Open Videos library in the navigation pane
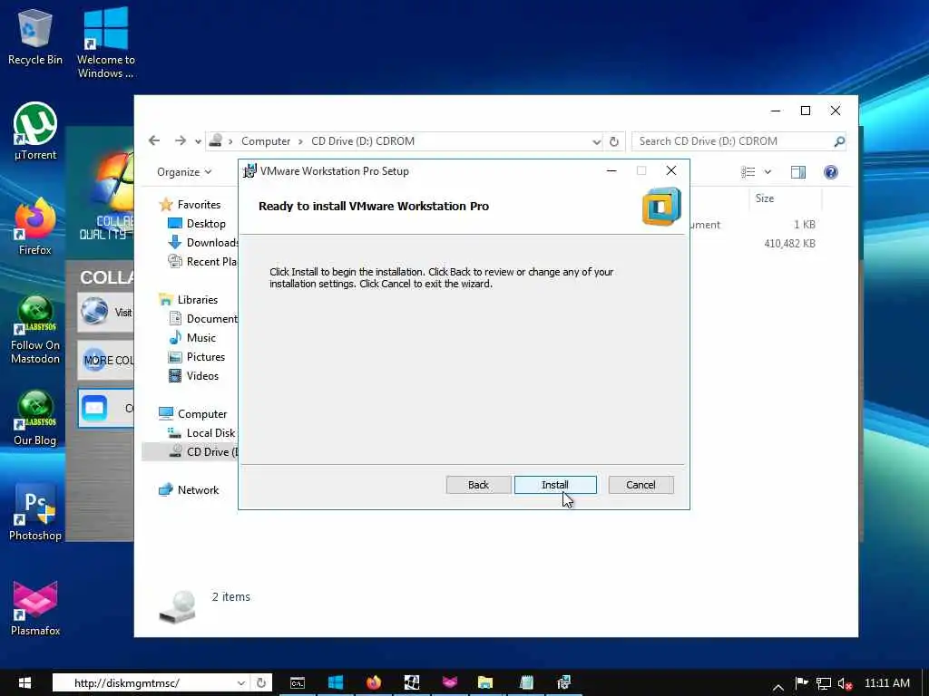Viewport: 929px width, 696px height. (194, 375)
